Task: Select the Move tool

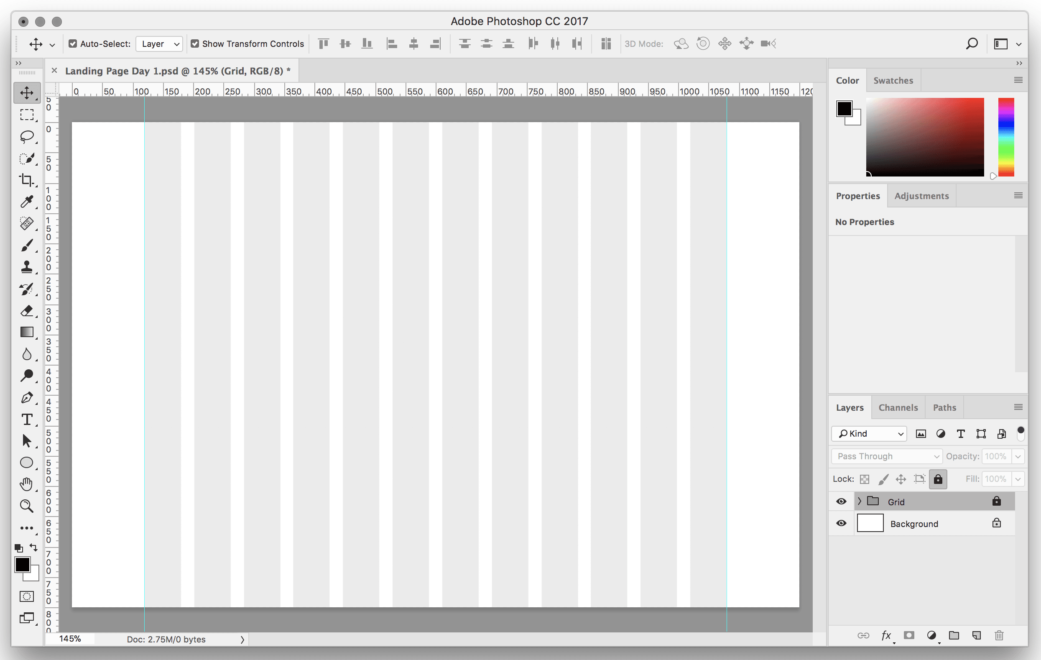Action: click(27, 93)
